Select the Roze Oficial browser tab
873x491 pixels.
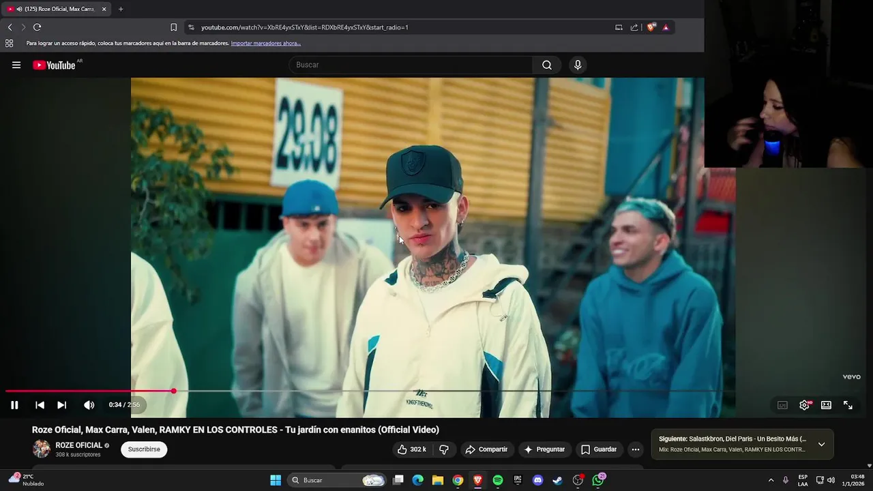58,9
